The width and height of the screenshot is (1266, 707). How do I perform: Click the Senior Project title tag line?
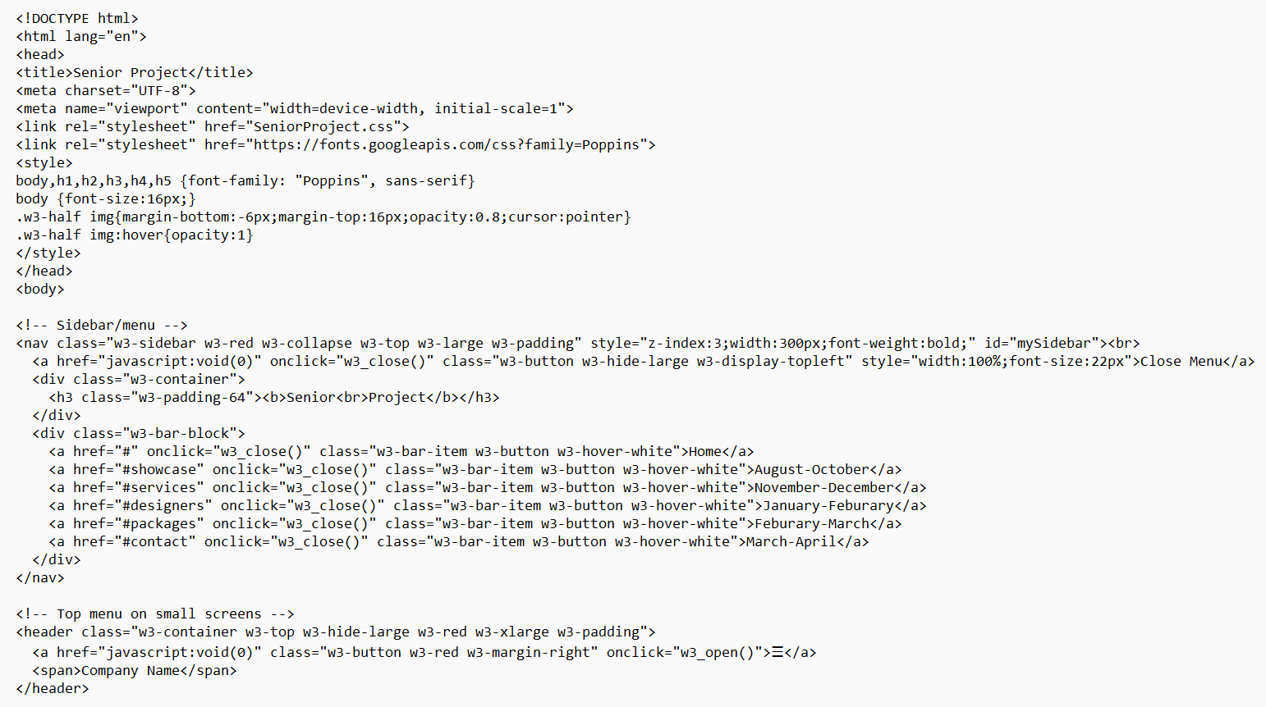coord(135,72)
